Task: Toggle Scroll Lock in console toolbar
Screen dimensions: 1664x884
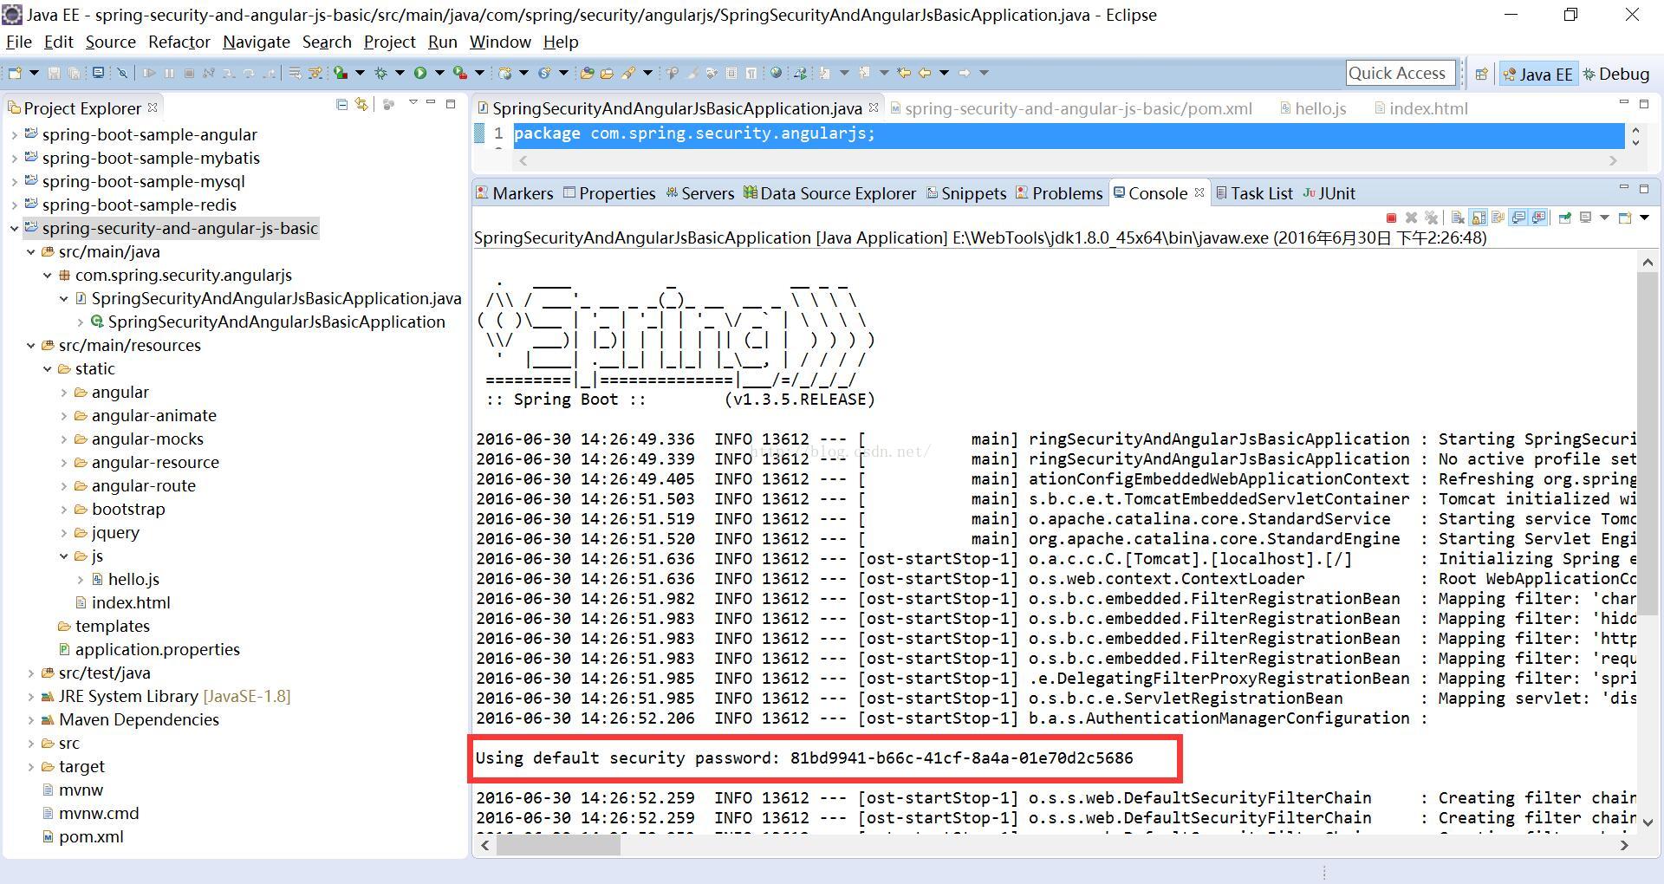Action: coord(1478,218)
